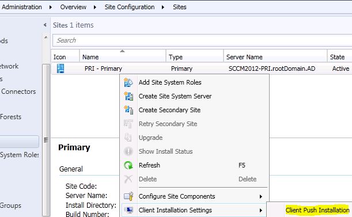
Task: Click the Client Installation Settings icon
Action: tap(129, 210)
